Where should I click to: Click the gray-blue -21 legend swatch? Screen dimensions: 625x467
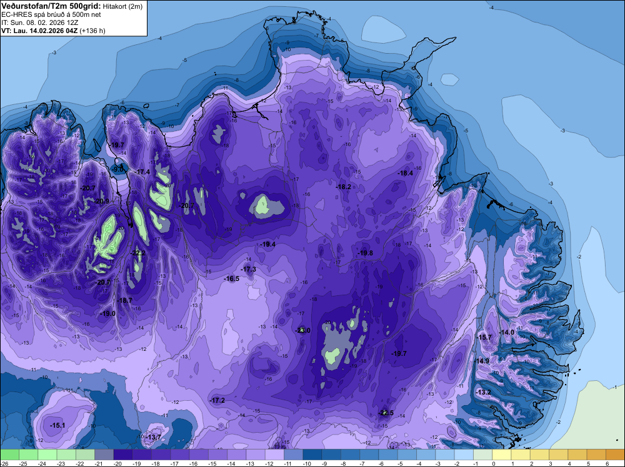(x=104, y=455)
